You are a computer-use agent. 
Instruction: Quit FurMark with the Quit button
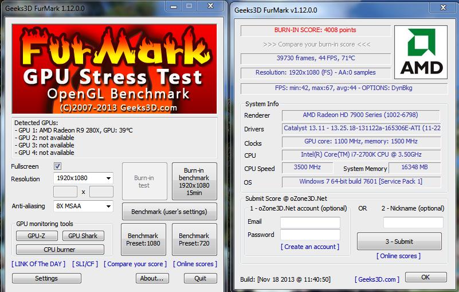pyautogui.click(x=201, y=278)
